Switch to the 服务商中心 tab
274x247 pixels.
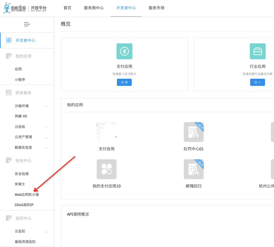tap(94, 8)
